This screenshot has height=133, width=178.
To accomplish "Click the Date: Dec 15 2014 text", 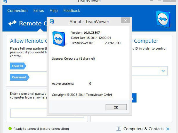I will pos(91,38).
